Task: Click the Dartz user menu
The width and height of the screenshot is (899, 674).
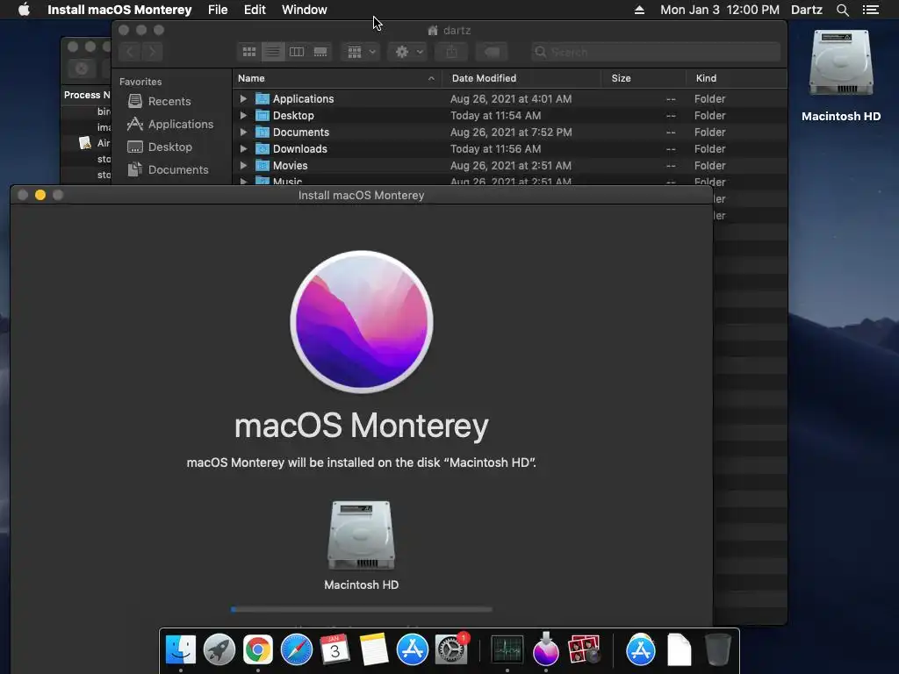Action: click(807, 10)
